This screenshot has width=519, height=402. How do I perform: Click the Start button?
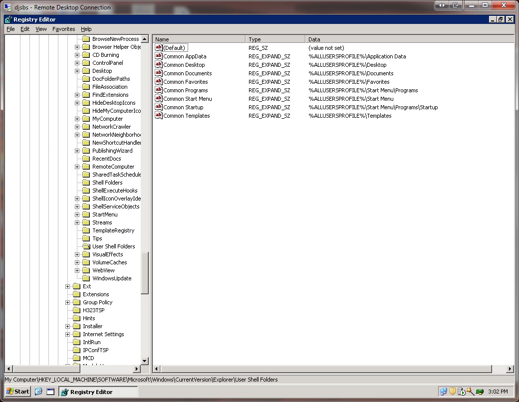18,392
